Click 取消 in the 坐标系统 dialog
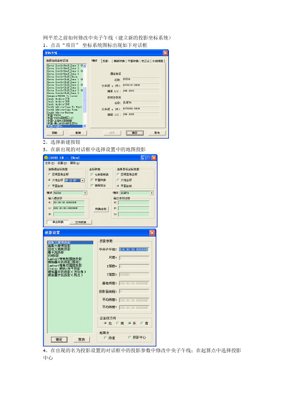The height and width of the screenshot is (402, 284). [157, 133]
